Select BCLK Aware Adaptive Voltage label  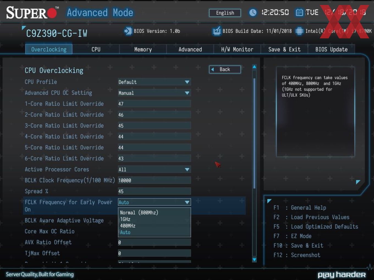tap(64, 220)
